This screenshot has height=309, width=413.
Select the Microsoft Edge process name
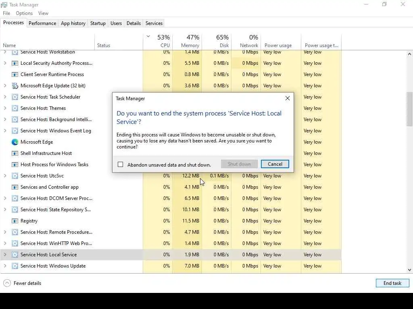37,142
